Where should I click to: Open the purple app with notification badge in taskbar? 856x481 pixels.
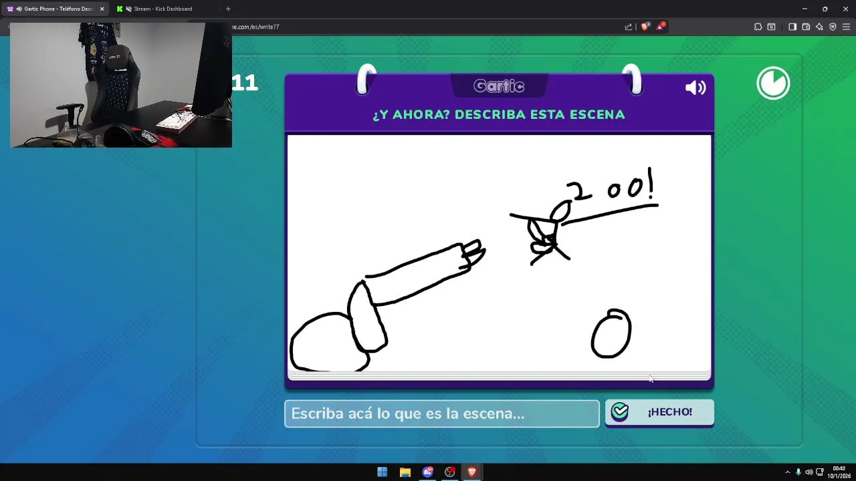click(427, 472)
